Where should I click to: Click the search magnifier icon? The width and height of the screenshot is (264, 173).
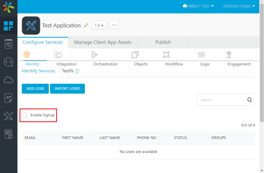[250, 100]
